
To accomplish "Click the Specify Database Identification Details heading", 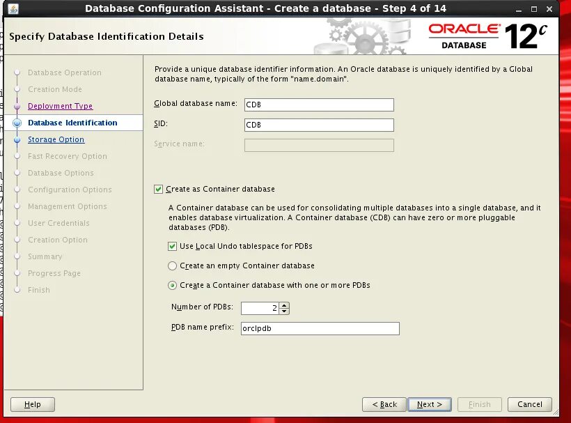I will 107,36.
